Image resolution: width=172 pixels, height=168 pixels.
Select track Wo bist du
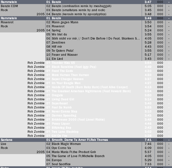(x=59, y=34)
